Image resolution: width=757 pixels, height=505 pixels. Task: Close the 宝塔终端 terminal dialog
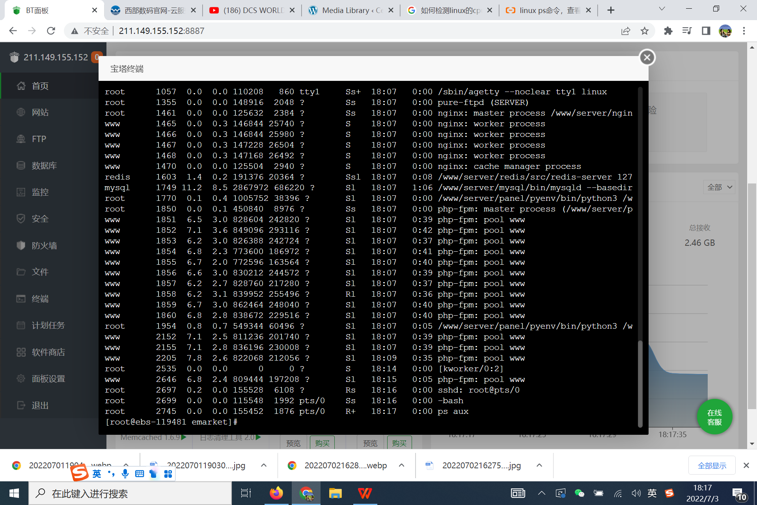[x=647, y=58]
